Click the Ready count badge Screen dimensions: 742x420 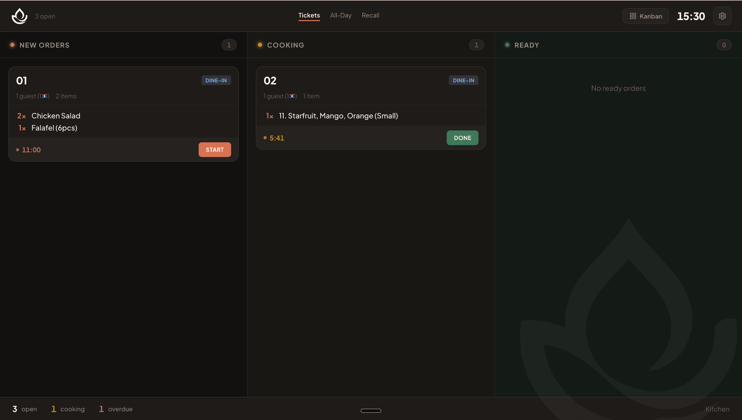click(724, 45)
